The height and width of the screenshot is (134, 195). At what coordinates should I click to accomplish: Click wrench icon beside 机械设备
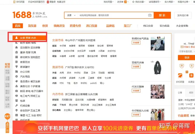coord(17,105)
